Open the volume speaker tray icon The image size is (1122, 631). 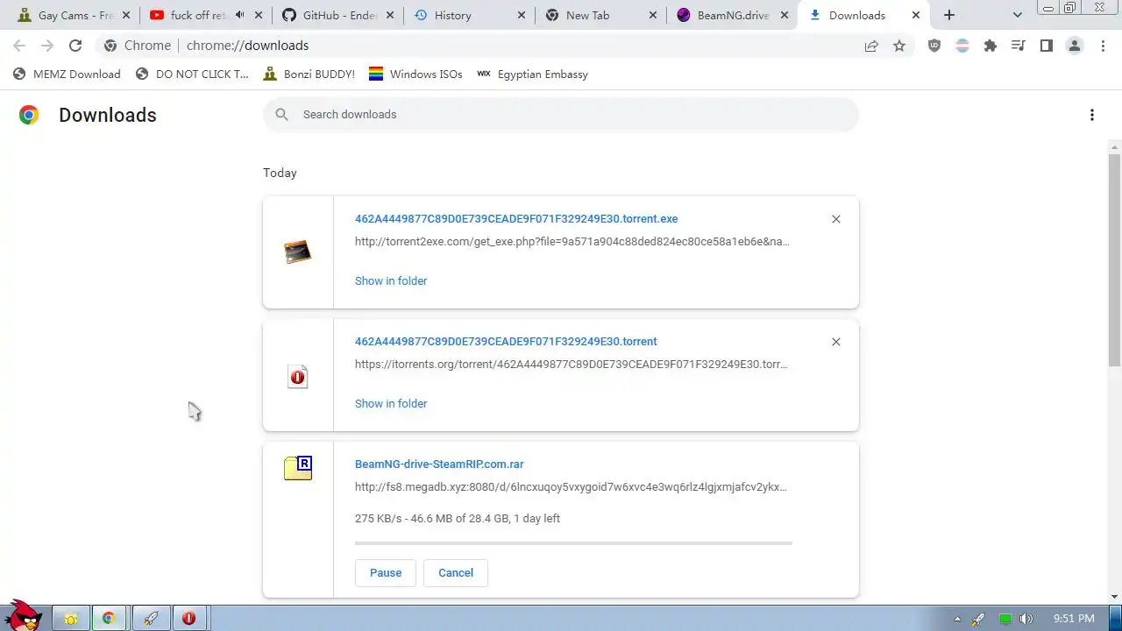point(1026,619)
